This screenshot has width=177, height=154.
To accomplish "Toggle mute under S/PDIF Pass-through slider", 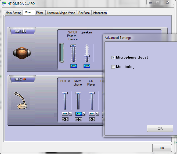I will pyautogui.click(x=74, y=66).
